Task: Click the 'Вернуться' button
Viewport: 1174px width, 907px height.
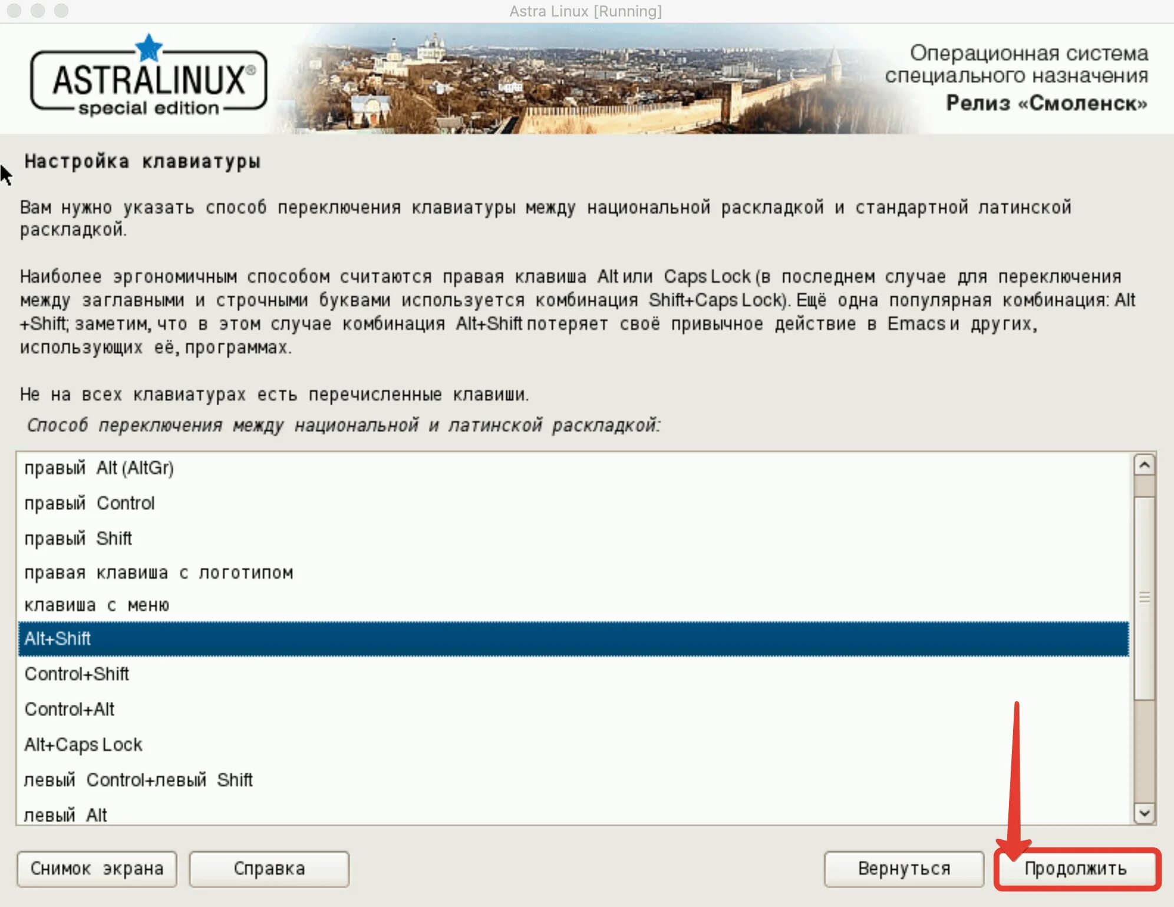Action: 904,869
